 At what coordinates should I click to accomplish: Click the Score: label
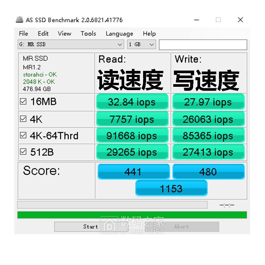[x=41, y=170]
